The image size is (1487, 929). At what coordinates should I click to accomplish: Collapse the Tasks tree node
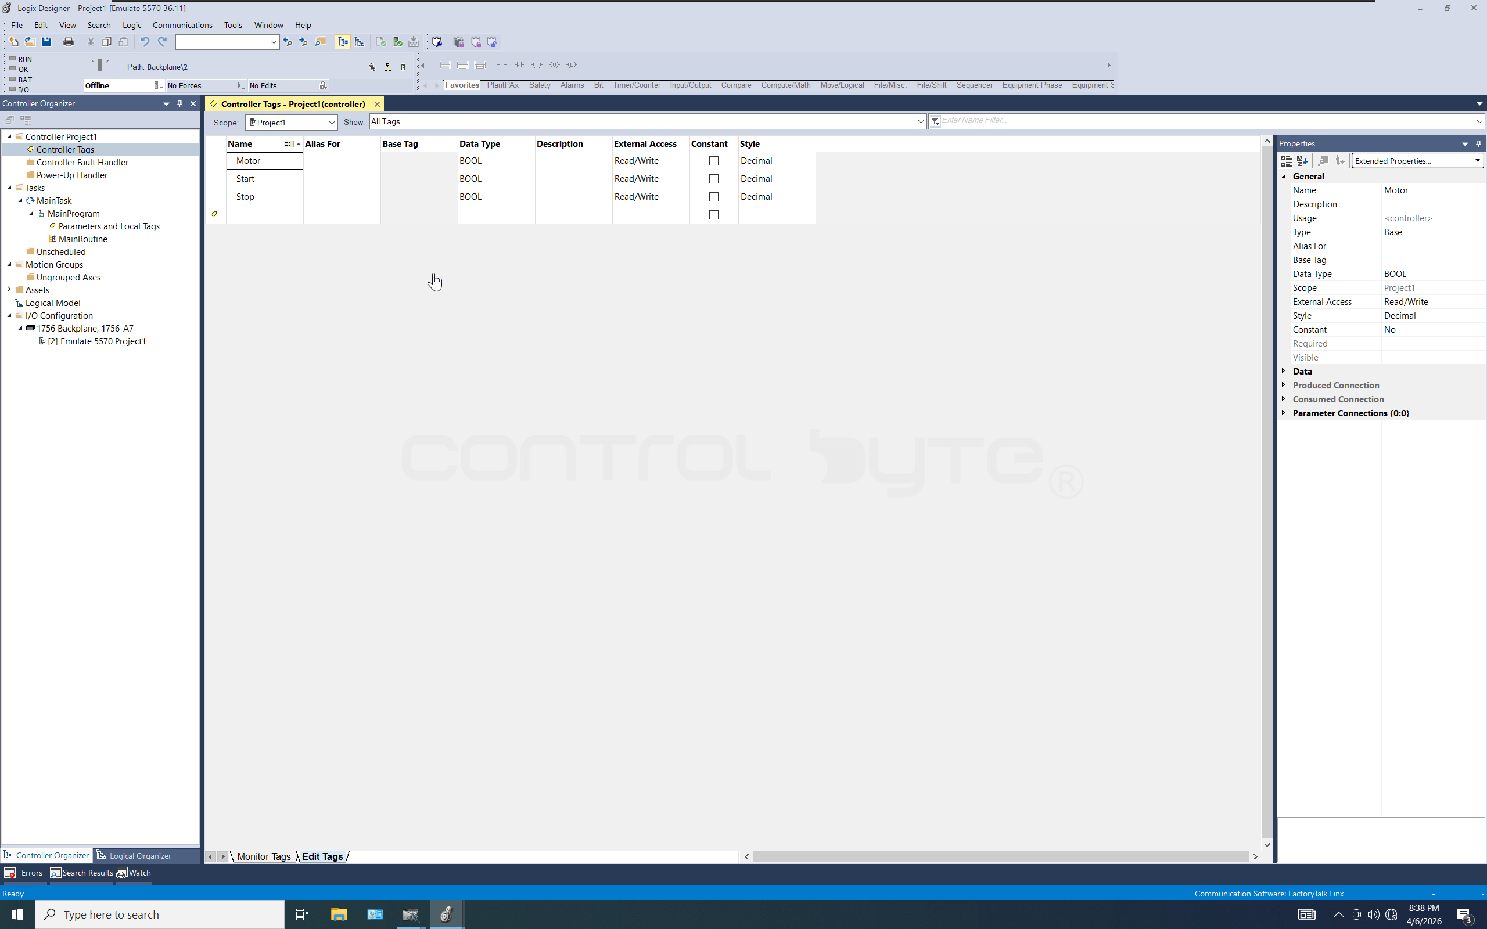(x=9, y=188)
